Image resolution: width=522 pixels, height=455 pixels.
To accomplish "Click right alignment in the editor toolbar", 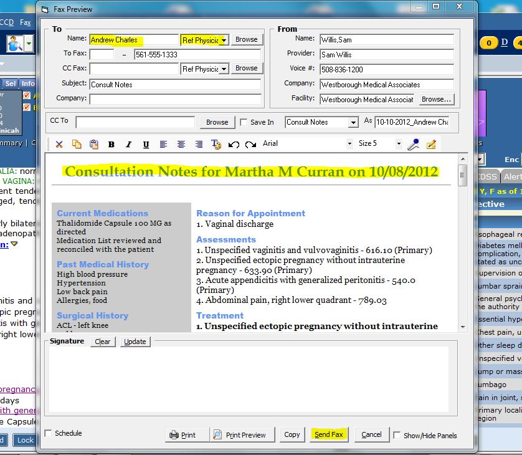I will [197, 144].
